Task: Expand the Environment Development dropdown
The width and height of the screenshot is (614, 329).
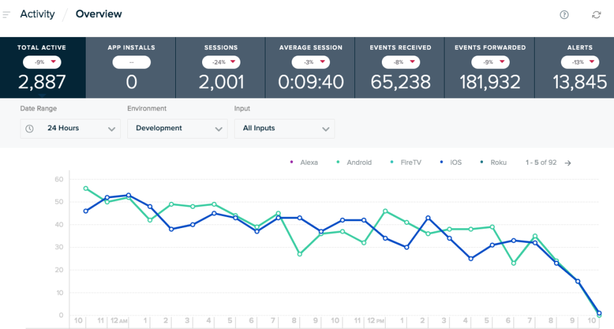Action: click(177, 128)
